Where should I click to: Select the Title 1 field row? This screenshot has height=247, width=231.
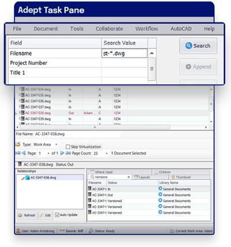[x=55, y=73]
